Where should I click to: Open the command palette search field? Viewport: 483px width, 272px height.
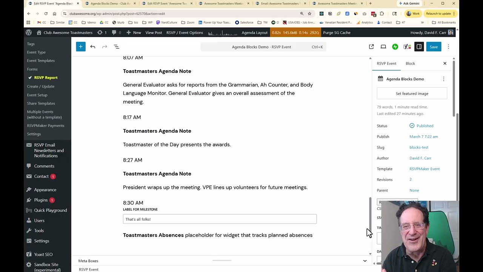click(x=263, y=47)
